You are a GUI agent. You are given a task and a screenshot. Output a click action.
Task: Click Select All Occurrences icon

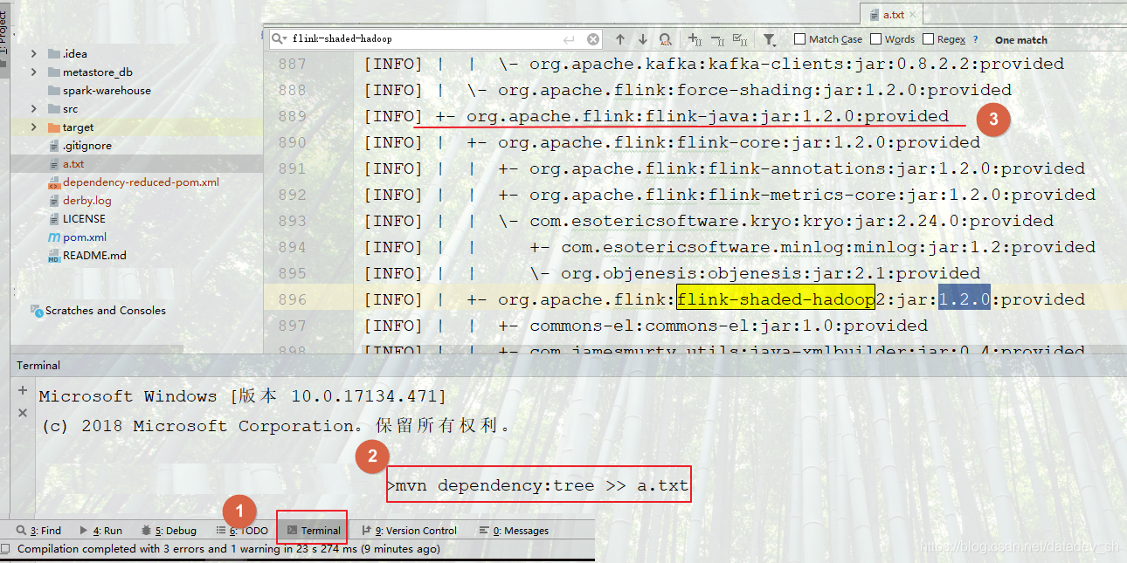pyautogui.click(x=740, y=39)
